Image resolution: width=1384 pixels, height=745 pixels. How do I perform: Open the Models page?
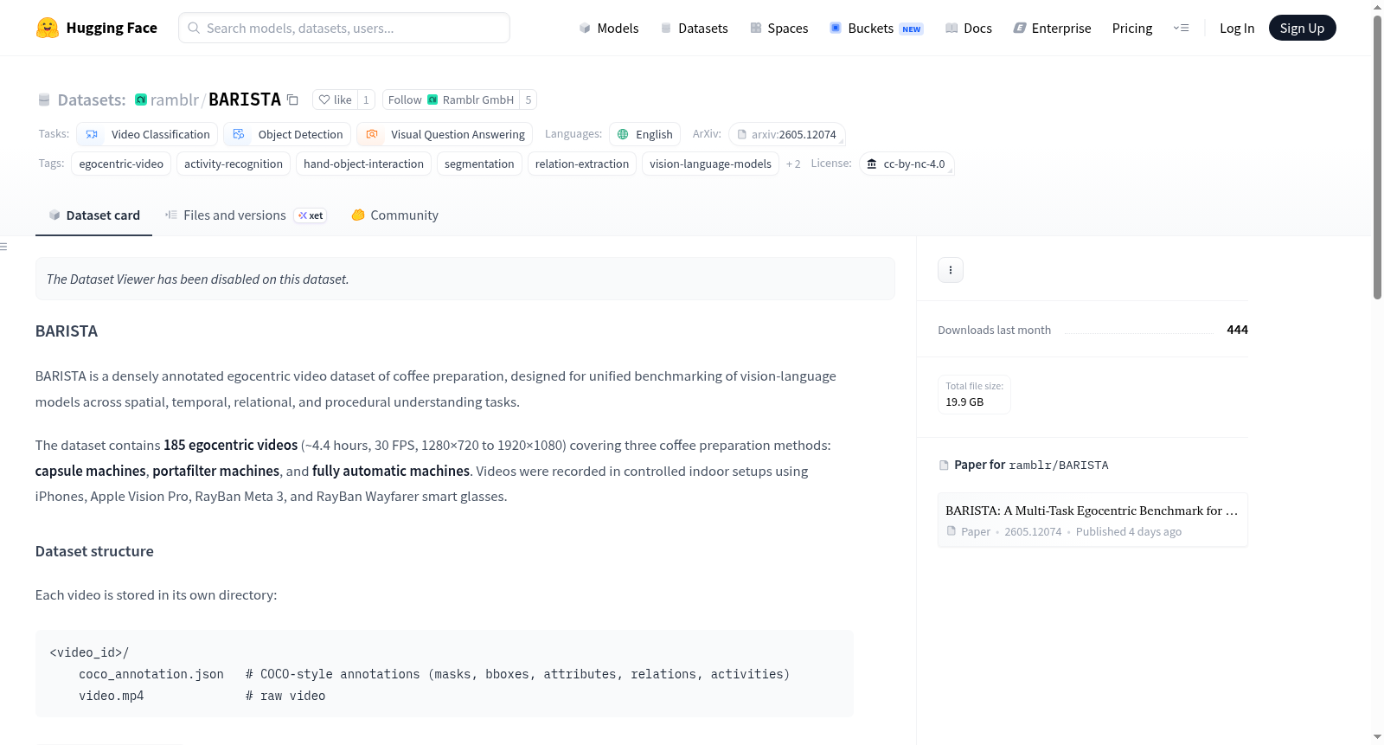tap(609, 28)
